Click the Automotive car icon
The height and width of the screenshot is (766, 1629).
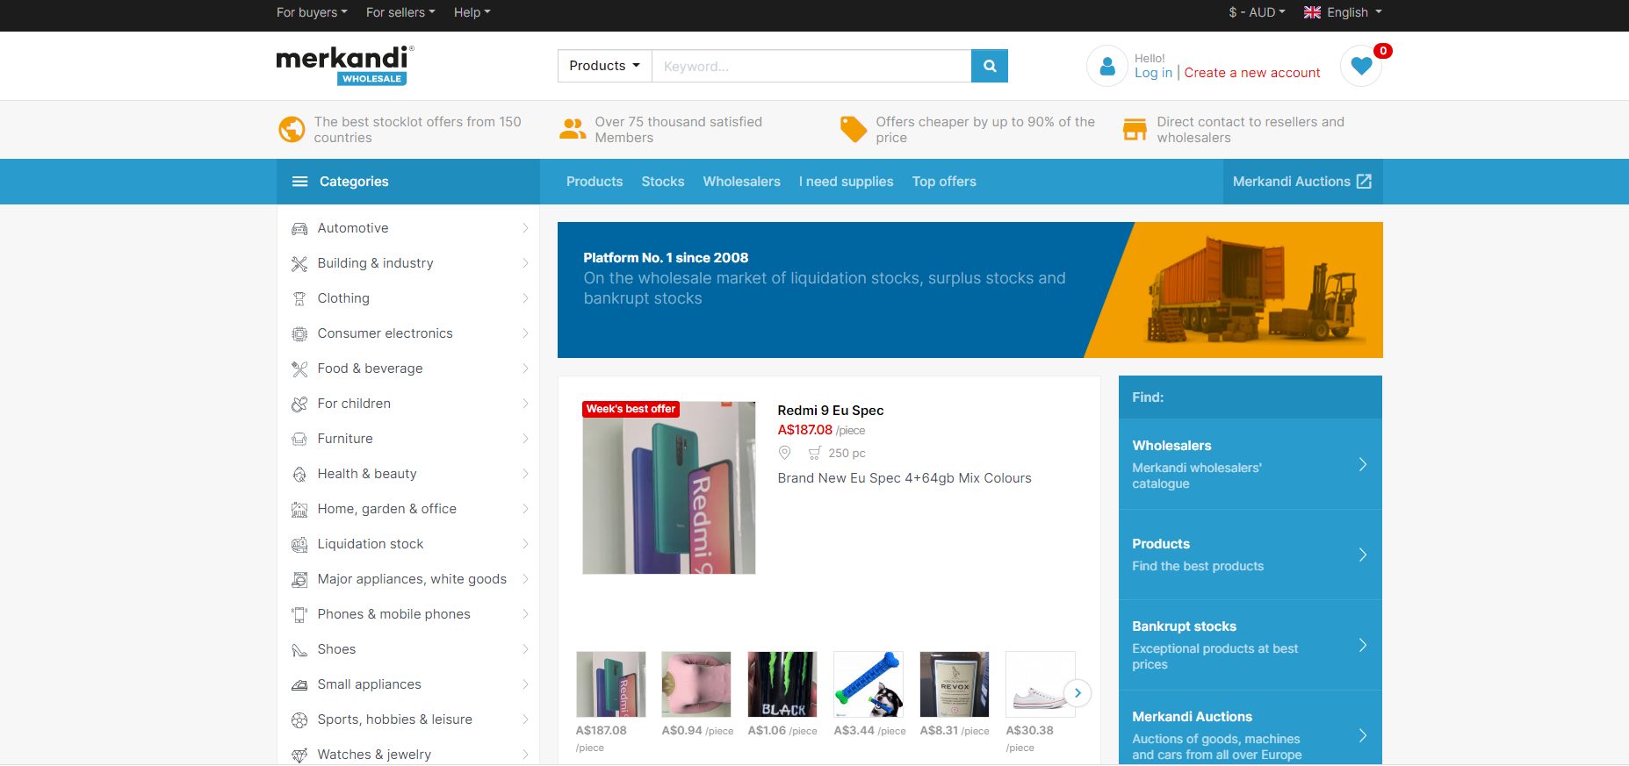click(x=299, y=228)
